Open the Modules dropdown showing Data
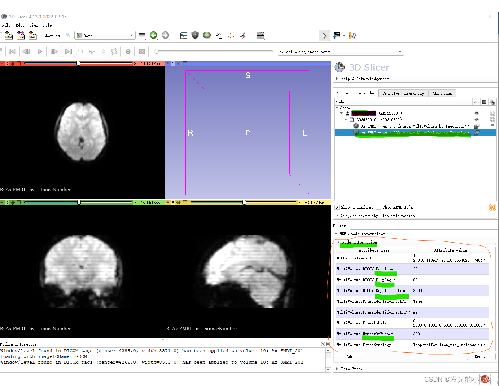The height and width of the screenshot is (386, 499). click(x=105, y=35)
